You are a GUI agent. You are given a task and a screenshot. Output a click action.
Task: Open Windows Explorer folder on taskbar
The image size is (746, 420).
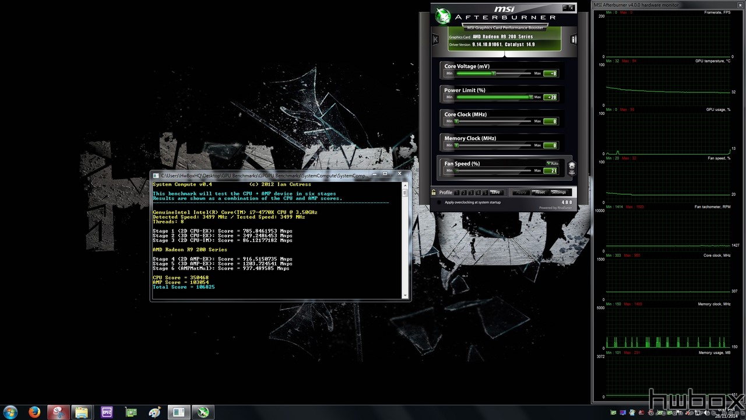click(x=82, y=412)
